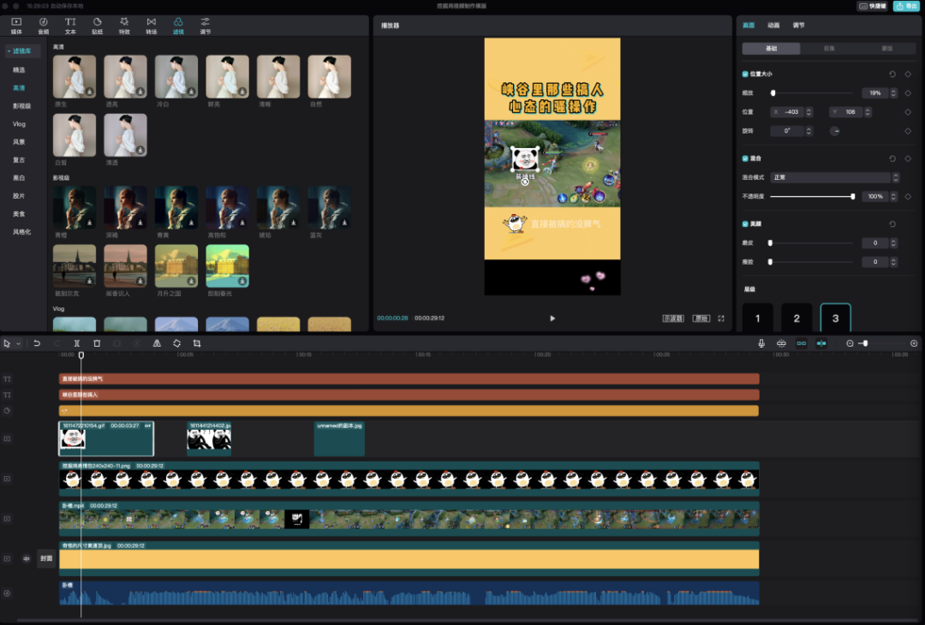Select the 抠像 sub-tab

tap(829, 48)
